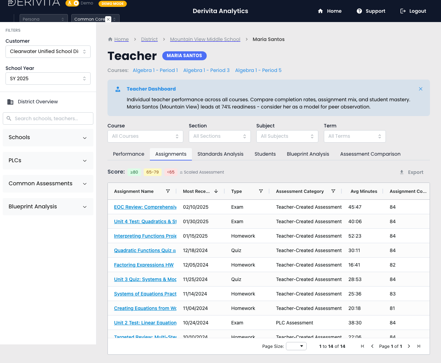Open the Mountain View Middle School breadcrumb
The height and width of the screenshot is (363, 441).
205,39
